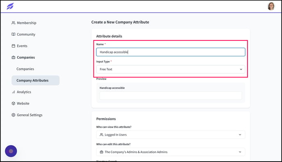Click the Handicap accessible preview text field
282x162 pixels.
pyautogui.click(x=171, y=95)
